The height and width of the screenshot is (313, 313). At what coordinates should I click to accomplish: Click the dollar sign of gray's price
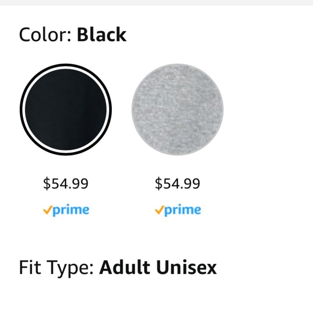click(158, 183)
